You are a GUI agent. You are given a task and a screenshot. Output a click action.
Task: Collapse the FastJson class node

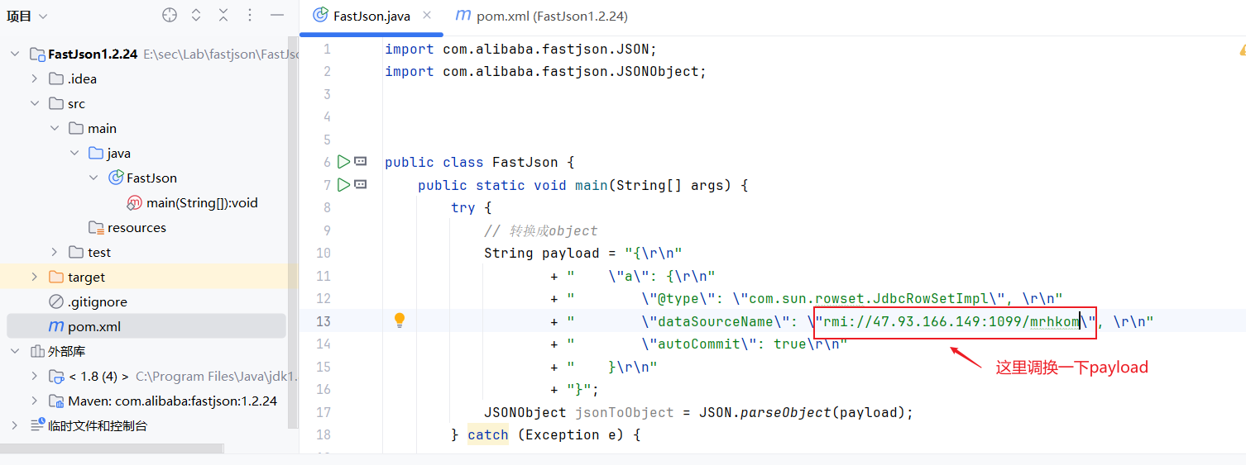coord(93,178)
